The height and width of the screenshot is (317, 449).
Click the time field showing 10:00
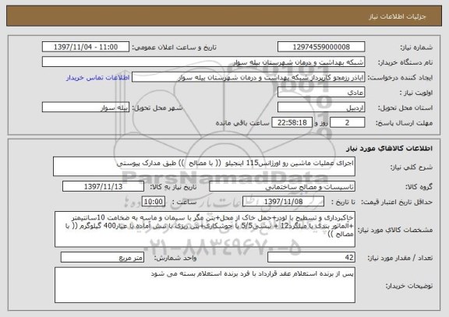[x=154, y=202]
